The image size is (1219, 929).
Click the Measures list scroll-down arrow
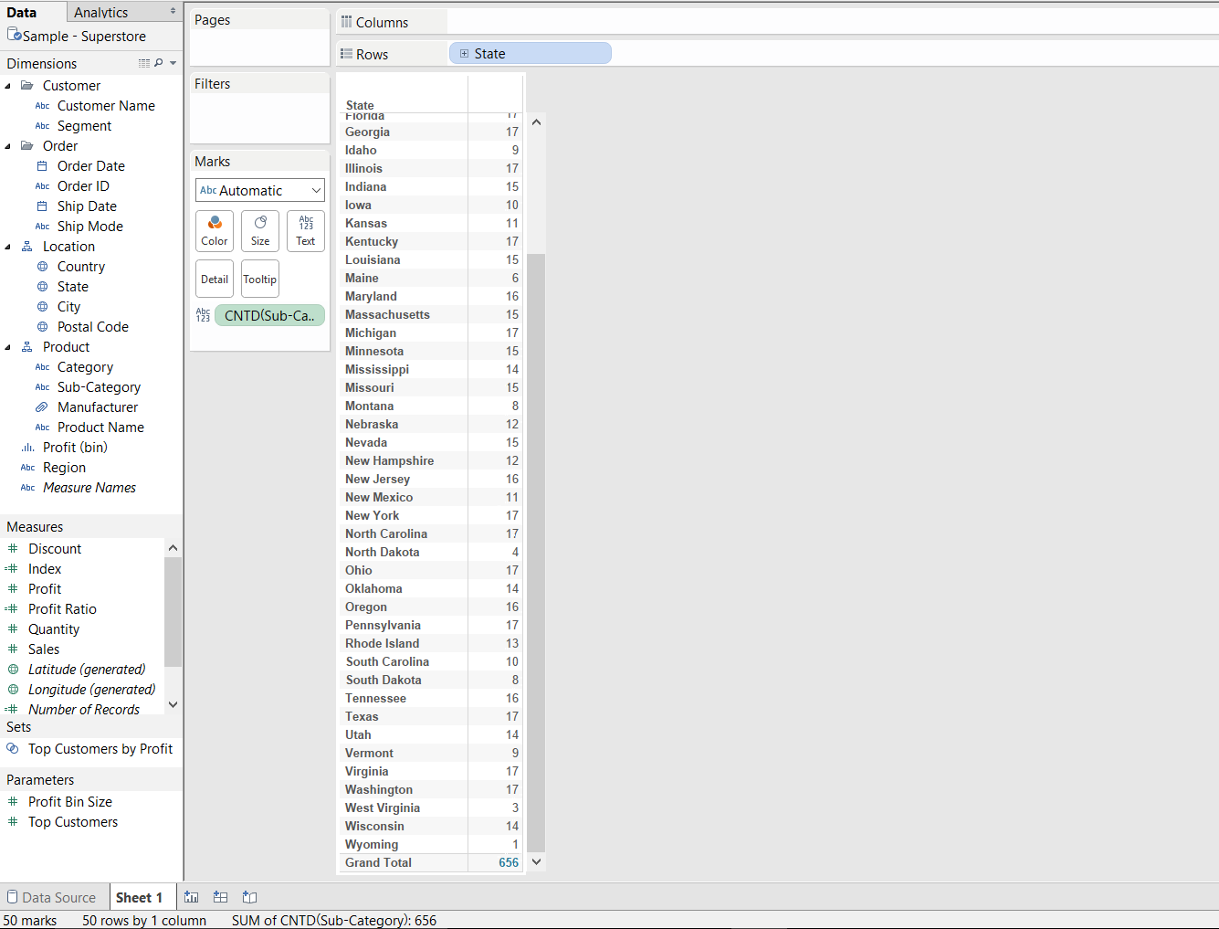173,704
